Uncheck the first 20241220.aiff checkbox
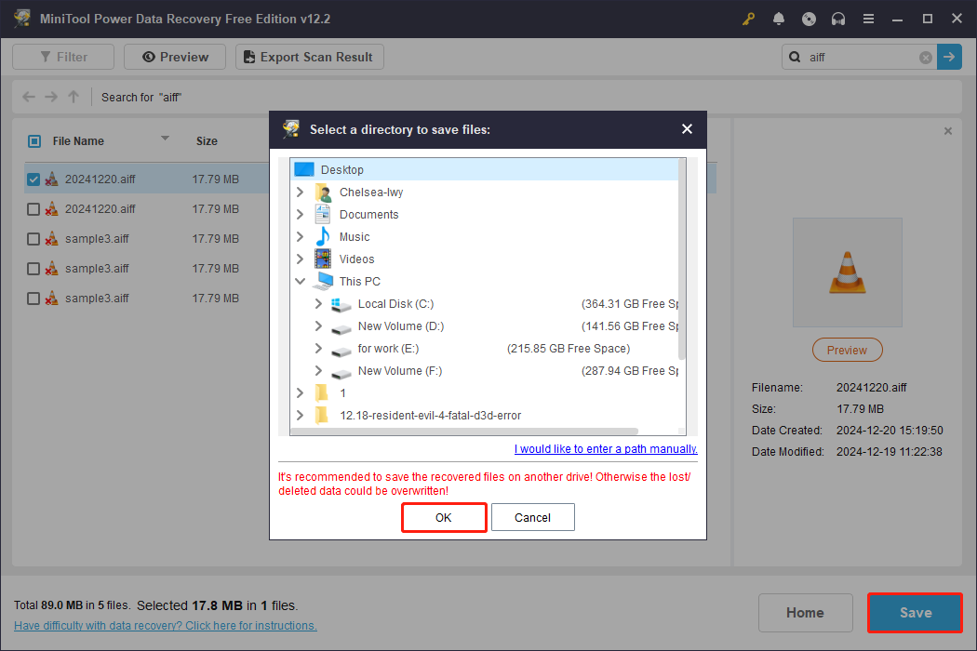Image resolution: width=977 pixels, height=651 pixels. point(33,179)
